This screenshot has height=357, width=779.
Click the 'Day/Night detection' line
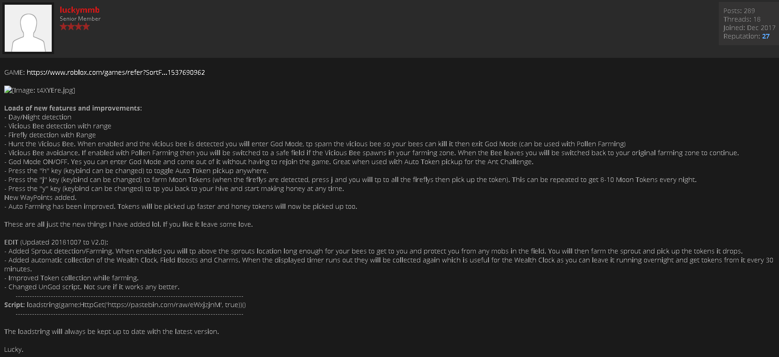40,117
